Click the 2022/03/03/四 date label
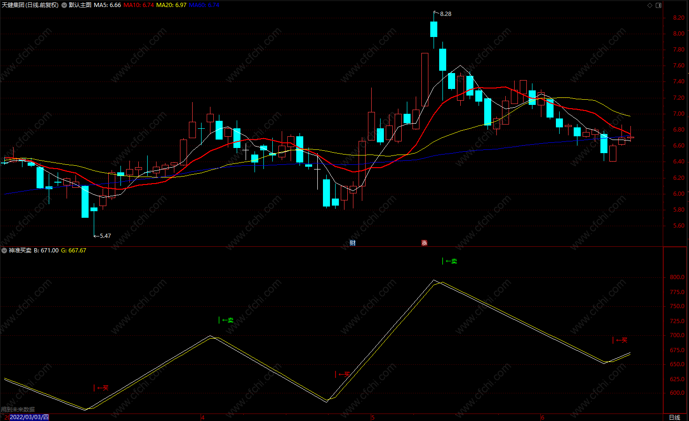This screenshot has height=421, width=689. pyautogui.click(x=29, y=417)
